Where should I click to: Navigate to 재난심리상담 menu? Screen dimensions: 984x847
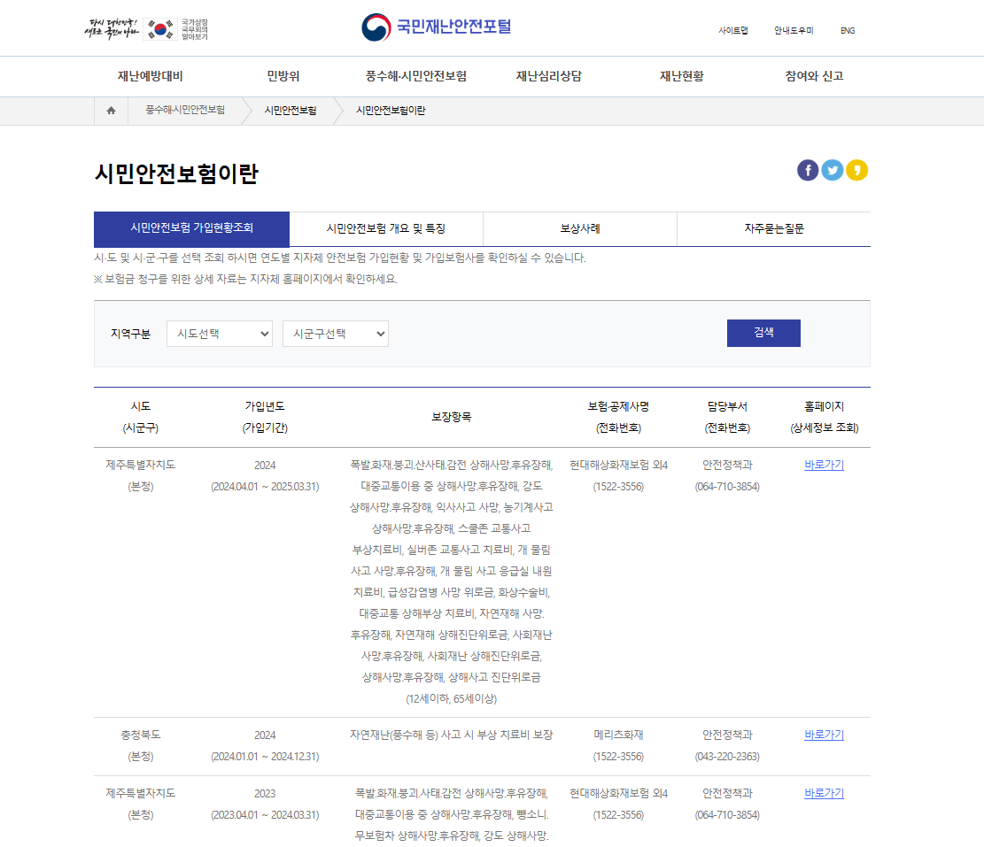click(548, 77)
